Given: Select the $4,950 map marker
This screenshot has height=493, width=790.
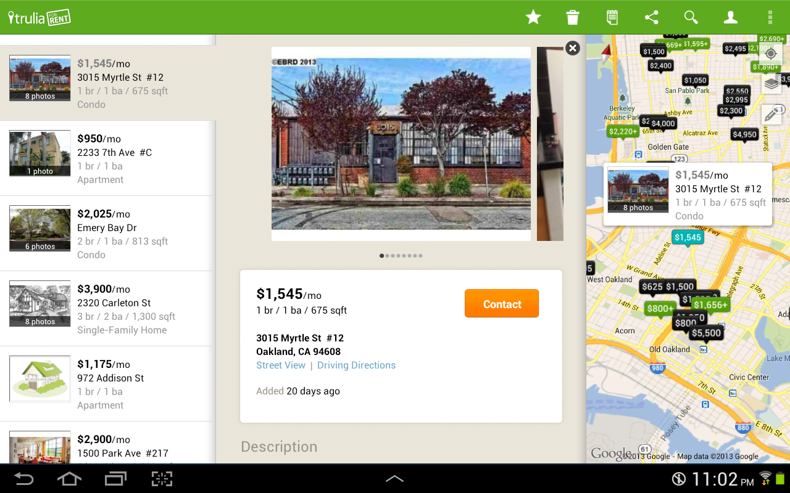Looking at the screenshot, I should [744, 135].
